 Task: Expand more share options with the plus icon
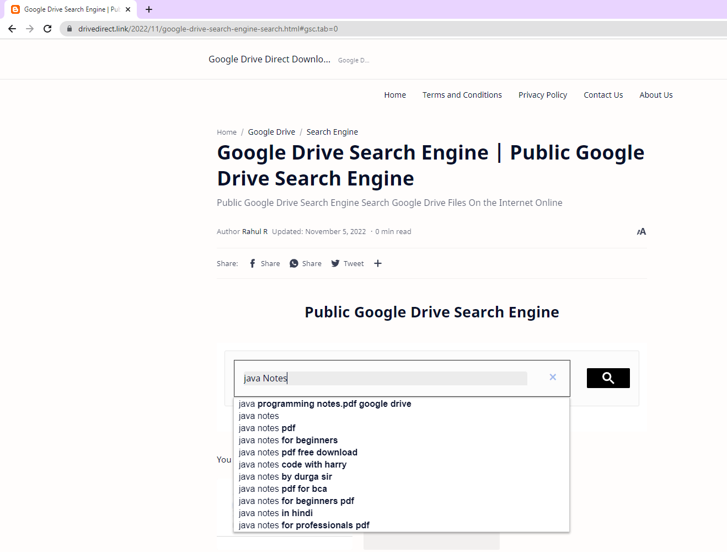378,263
